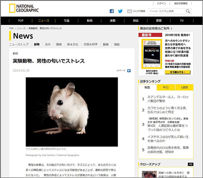Click the magazine cover thumbnail

point(152,54)
